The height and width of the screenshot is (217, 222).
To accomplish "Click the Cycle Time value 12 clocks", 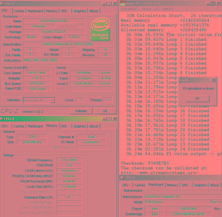I will (69, 186).
